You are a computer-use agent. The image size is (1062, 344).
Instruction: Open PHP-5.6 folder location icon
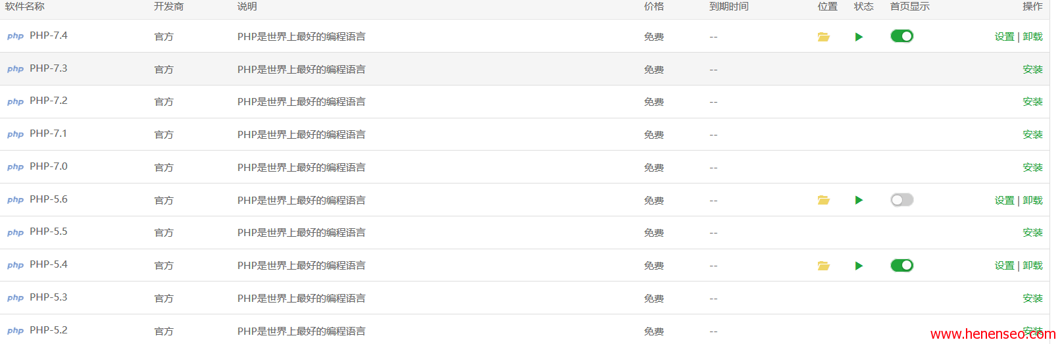[823, 200]
